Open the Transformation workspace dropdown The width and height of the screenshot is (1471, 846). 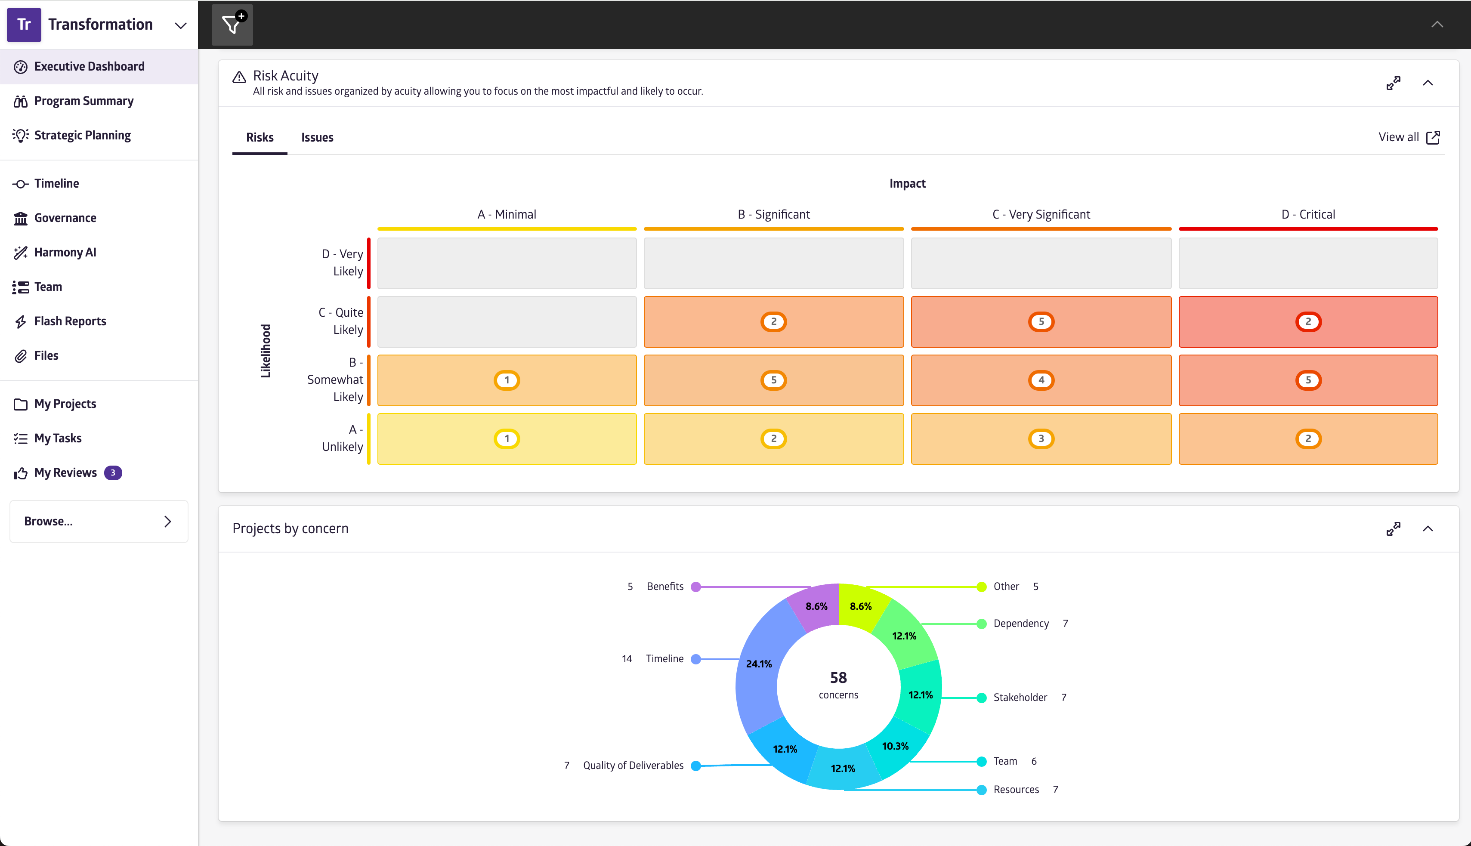coord(181,25)
